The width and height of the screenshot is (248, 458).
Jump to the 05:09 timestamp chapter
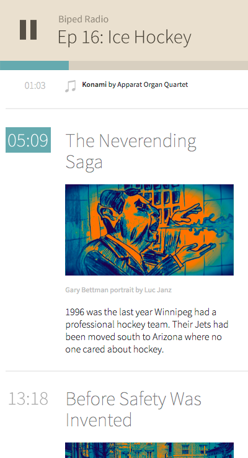tap(28, 140)
